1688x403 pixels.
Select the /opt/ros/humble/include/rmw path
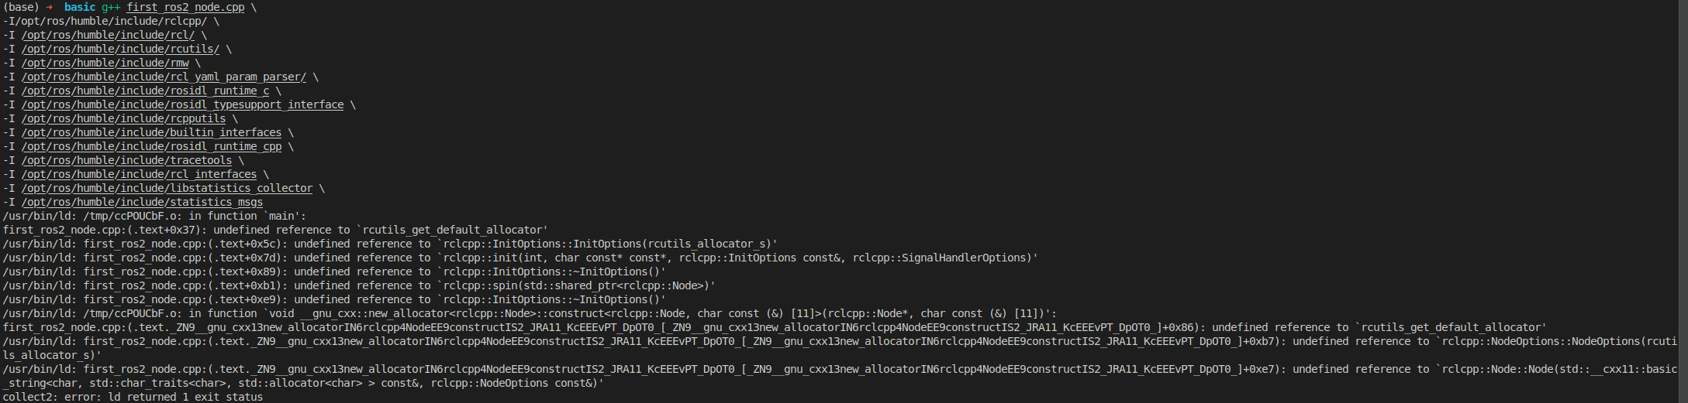105,63
